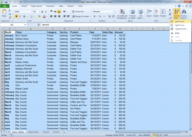Click the formula bar showing Month
This screenshot has width=192, height=137.
105,25
